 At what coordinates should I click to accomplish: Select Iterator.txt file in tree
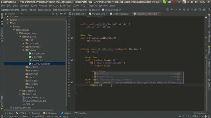click(36, 60)
